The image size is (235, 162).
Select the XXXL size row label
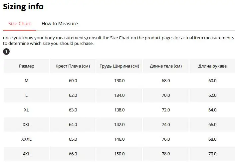click(x=27, y=139)
